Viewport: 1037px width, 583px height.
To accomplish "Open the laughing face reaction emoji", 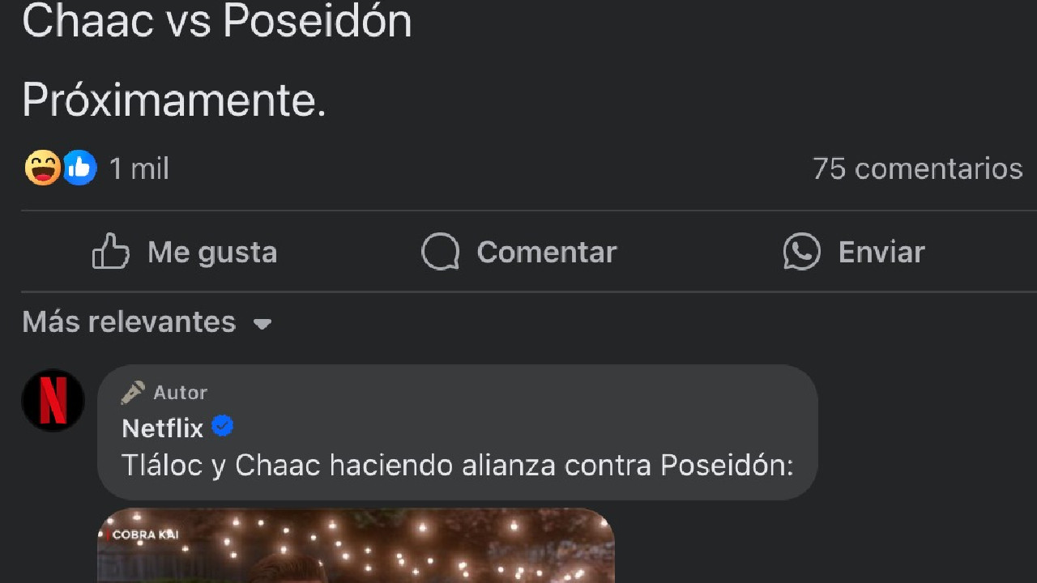I will [x=42, y=168].
